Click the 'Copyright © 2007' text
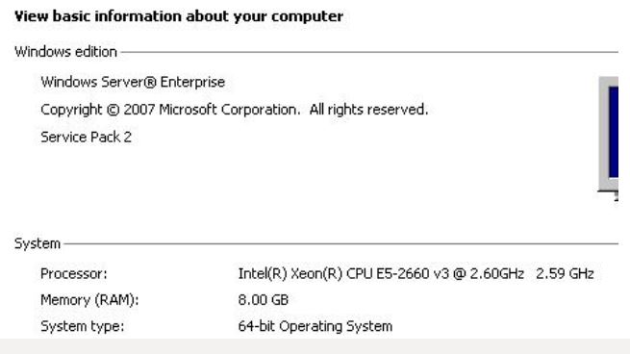630x354 pixels. (98, 110)
